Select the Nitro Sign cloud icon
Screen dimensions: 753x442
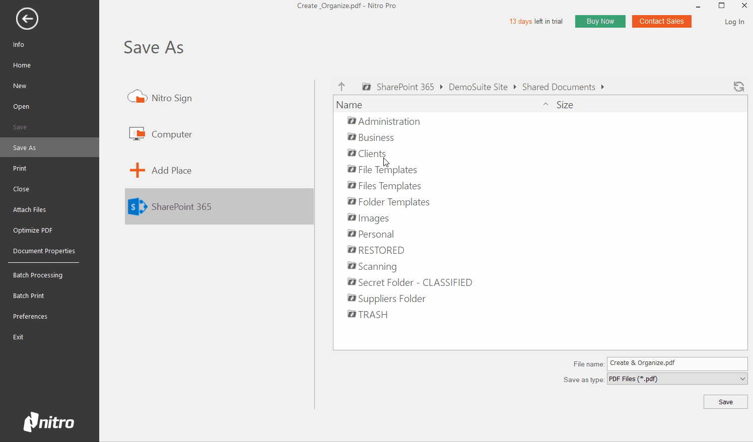pyautogui.click(x=137, y=97)
